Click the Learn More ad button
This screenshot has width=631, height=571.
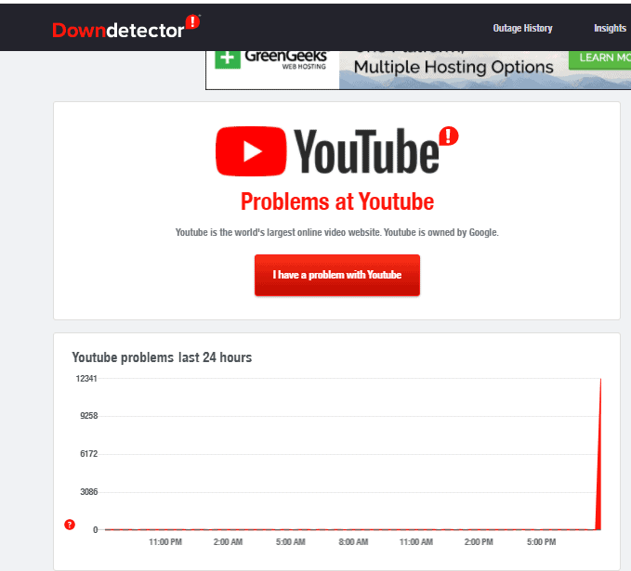pyautogui.click(x=600, y=58)
